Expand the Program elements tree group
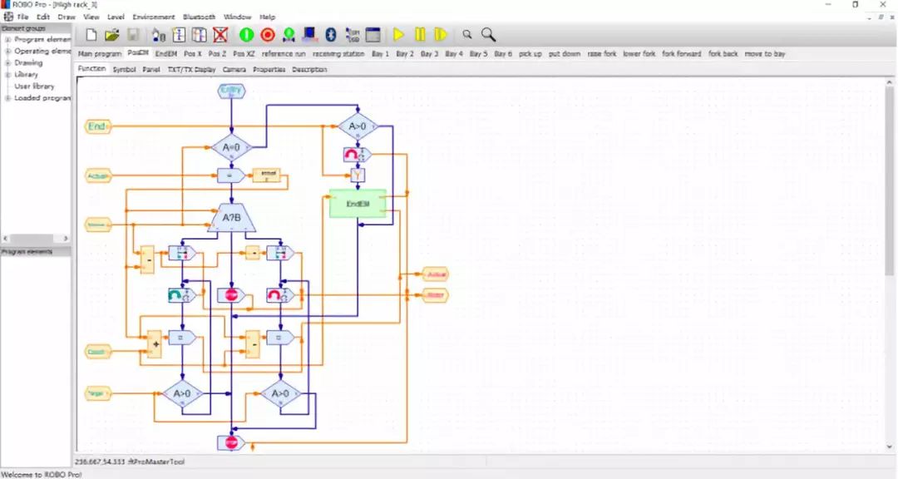This screenshot has height=479, width=898. [x=8, y=40]
